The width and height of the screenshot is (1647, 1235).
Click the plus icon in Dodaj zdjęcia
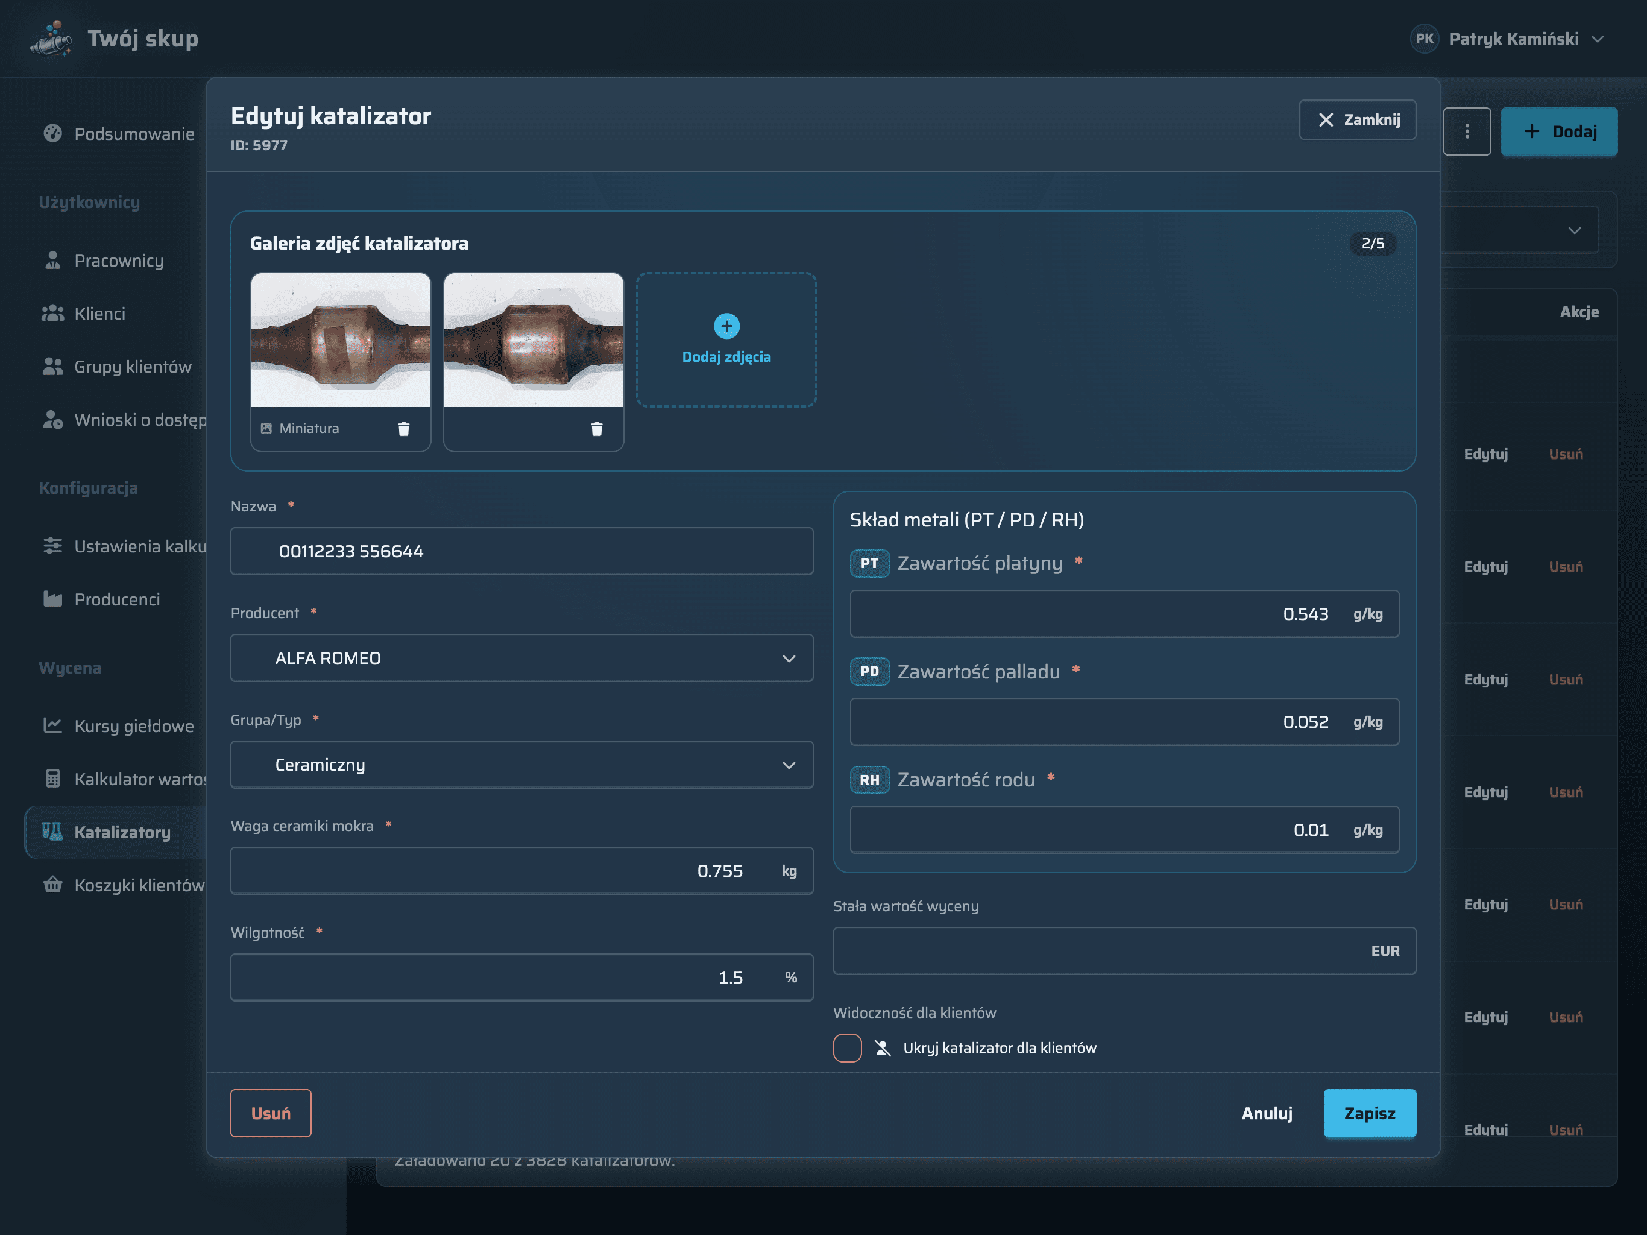pos(726,326)
